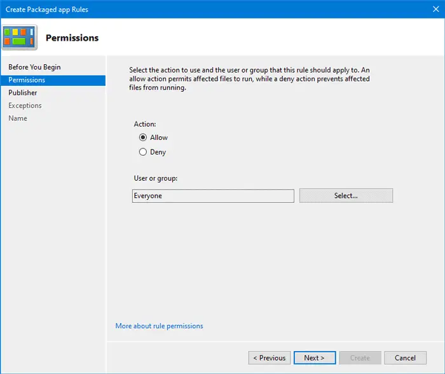Click the Permissions page heading
Image resolution: width=445 pixels, height=374 pixels.
[72, 38]
